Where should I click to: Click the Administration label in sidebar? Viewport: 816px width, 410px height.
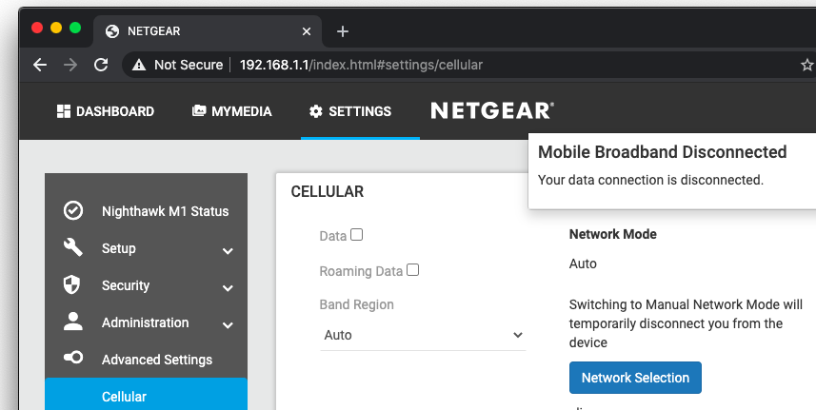pyautogui.click(x=145, y=322)
